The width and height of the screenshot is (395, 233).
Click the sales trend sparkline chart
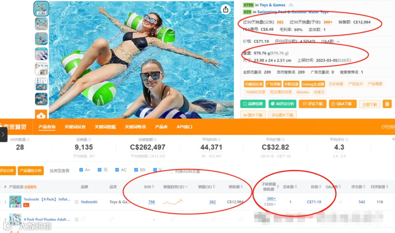point(173,202)
